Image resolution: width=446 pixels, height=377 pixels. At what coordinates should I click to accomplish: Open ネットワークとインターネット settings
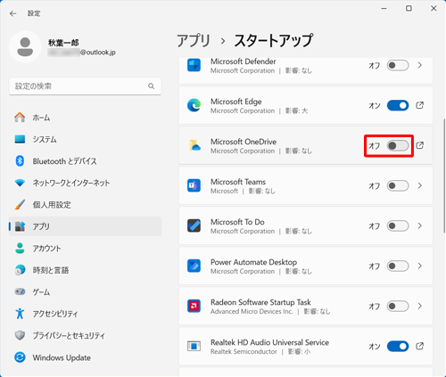tap(85, 183)
